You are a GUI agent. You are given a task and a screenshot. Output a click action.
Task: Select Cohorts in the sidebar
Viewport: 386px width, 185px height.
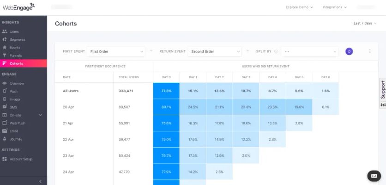click(24, 63)
